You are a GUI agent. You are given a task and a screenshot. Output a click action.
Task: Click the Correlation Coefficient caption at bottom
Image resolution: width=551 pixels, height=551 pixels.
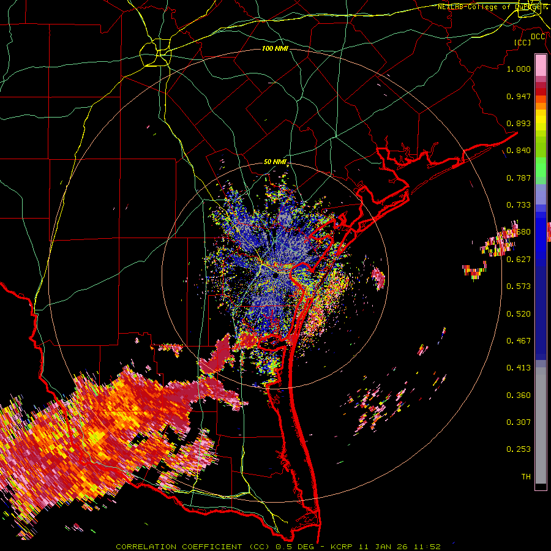(x=278, y=547)
